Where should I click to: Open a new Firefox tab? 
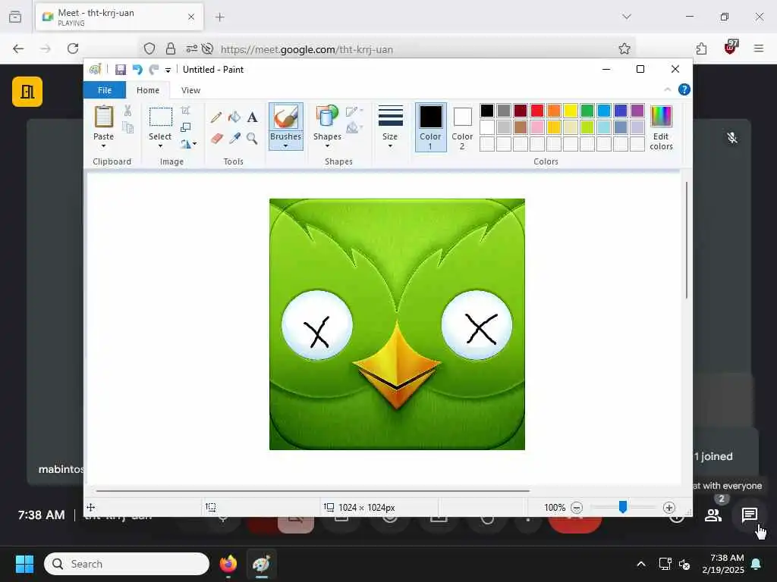coord(220,17)
